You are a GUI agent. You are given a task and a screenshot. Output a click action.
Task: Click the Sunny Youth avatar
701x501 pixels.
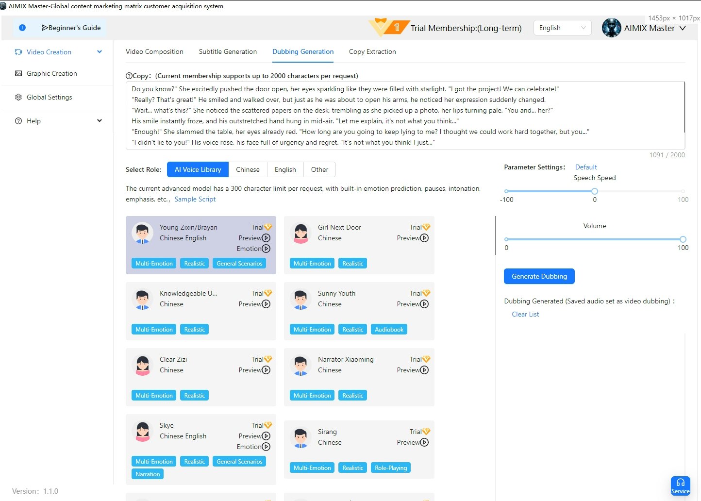(x=300, y=299)
